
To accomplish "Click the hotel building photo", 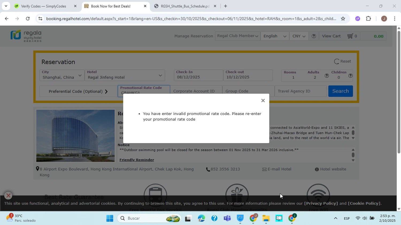I will tap(75, 136).
